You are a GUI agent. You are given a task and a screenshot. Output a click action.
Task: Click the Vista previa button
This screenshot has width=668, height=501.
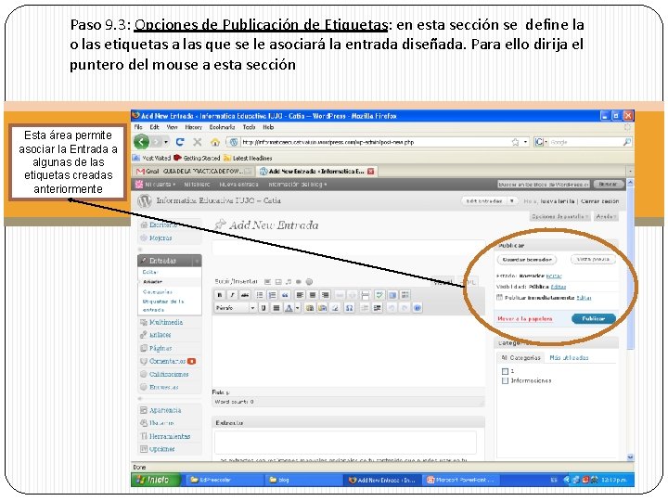[593, 259]
